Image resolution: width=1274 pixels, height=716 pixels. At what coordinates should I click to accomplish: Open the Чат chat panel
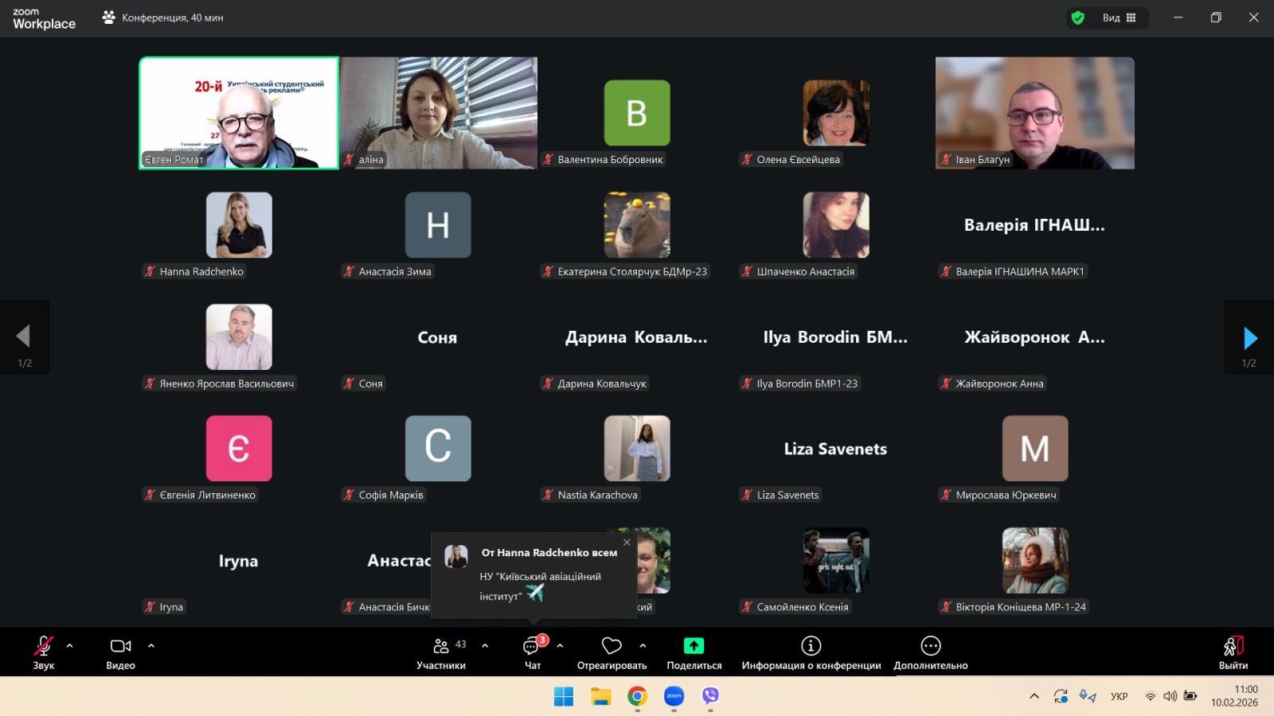pyautogui.click(x=531, y=646)
